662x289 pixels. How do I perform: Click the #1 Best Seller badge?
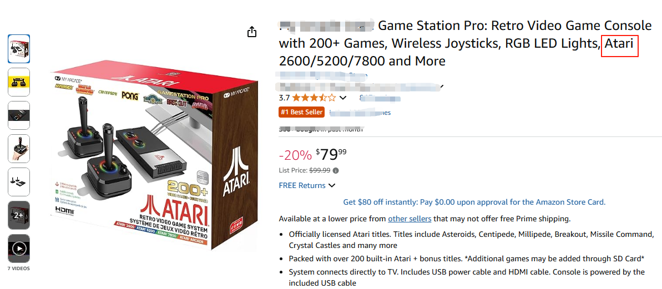pyautogui.click(x=301, y=112)
